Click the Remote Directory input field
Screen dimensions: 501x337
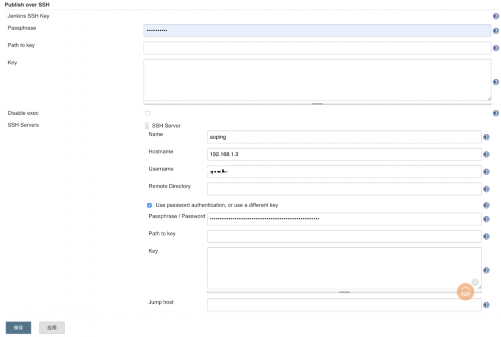[x=344, y=189]
